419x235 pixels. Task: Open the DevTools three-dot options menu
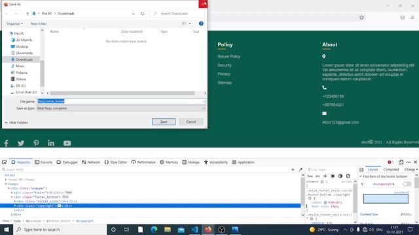[409, 162]
